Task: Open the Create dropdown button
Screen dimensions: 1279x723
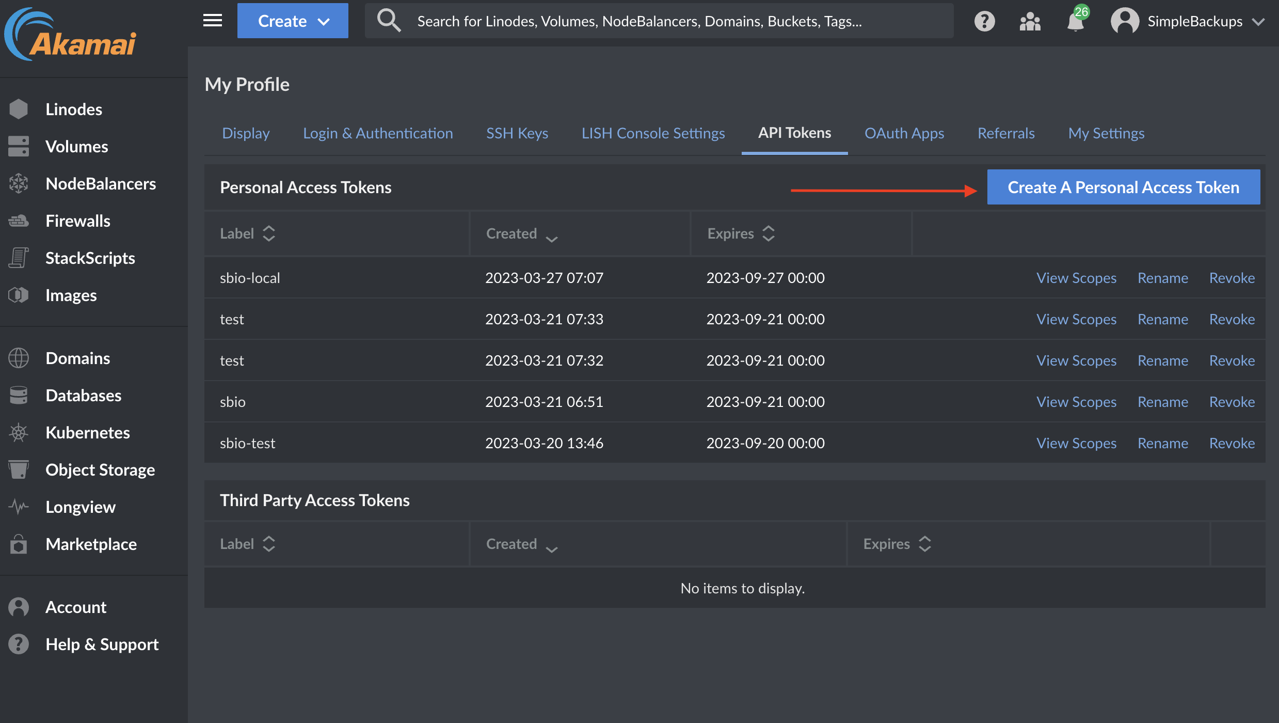Action: pos(293,21)
